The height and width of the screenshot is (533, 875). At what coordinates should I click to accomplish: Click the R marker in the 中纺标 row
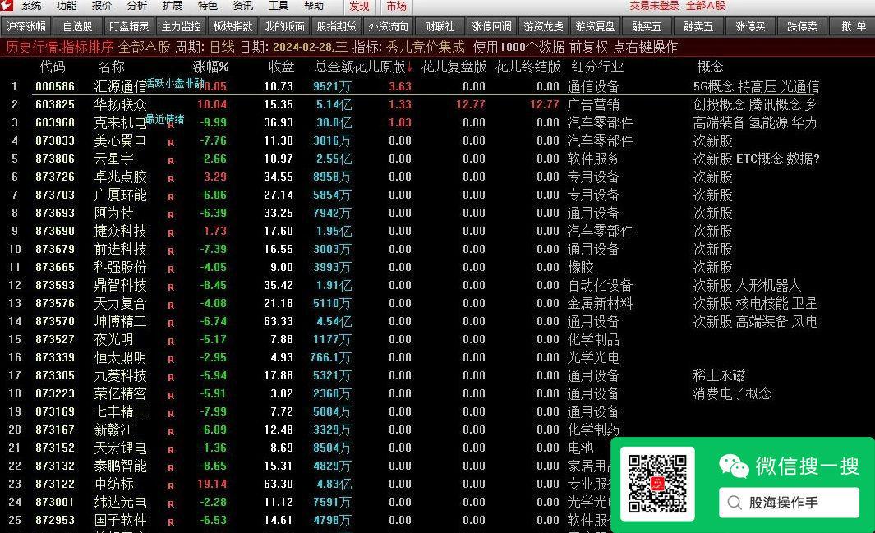point(171,486)
